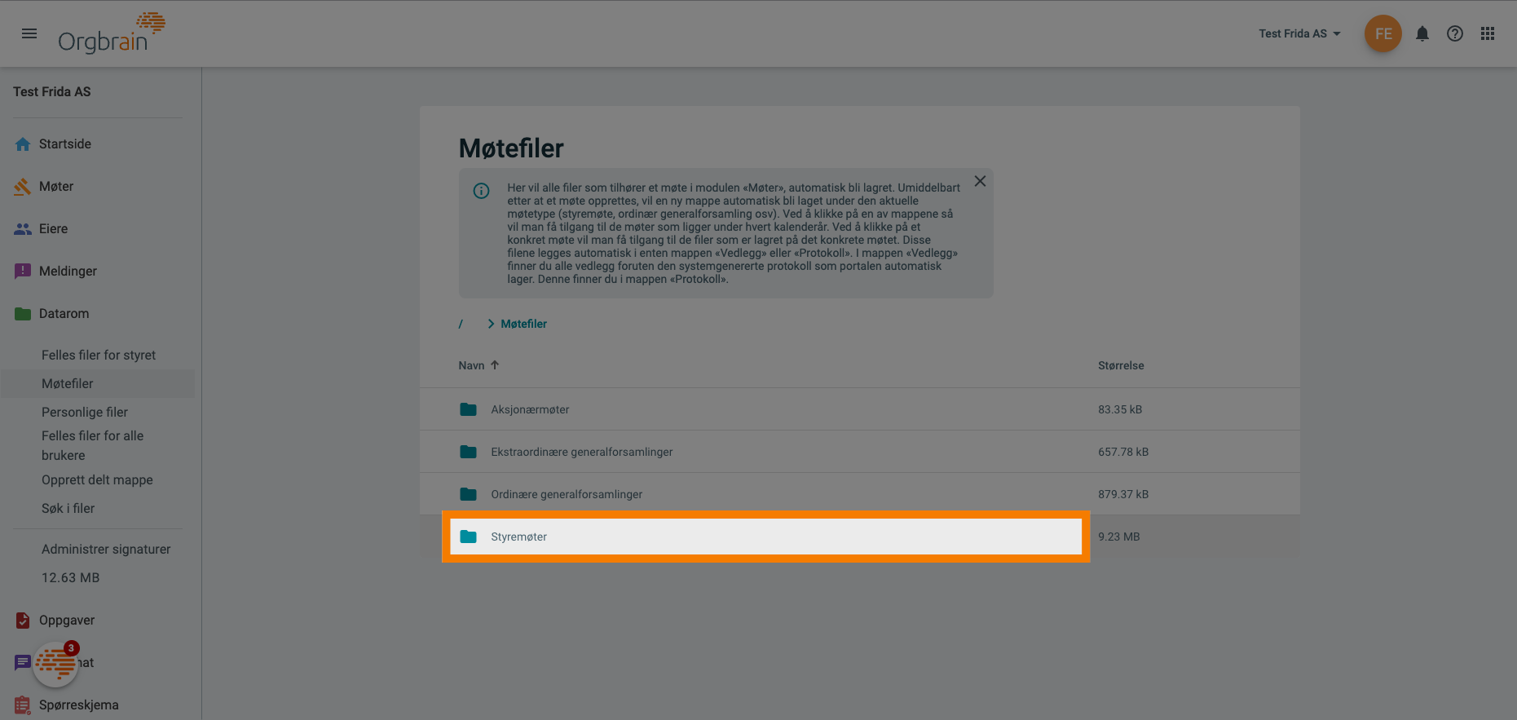Screen dimensions: 1517x720
Task: Click the home icon next to Startside
Action: coord(23,144)
